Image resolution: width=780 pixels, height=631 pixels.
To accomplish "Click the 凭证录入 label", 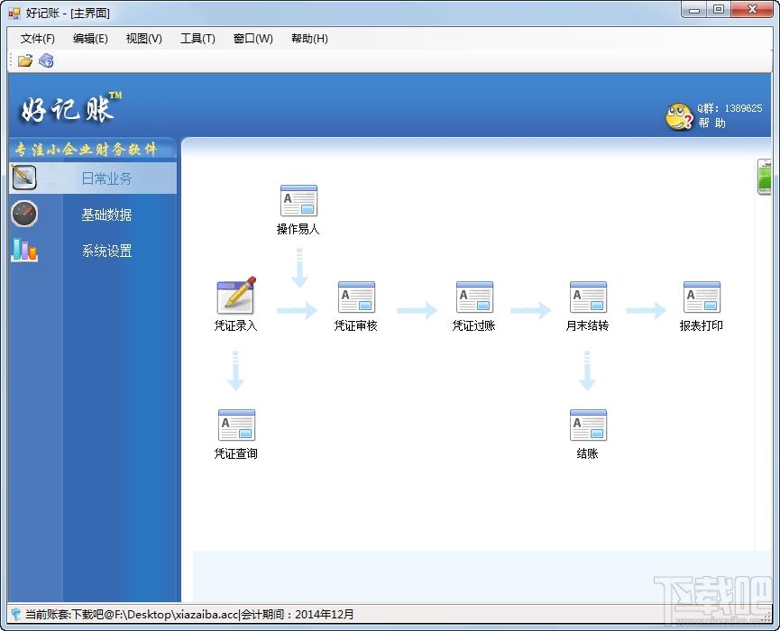I will pos(235,325).
